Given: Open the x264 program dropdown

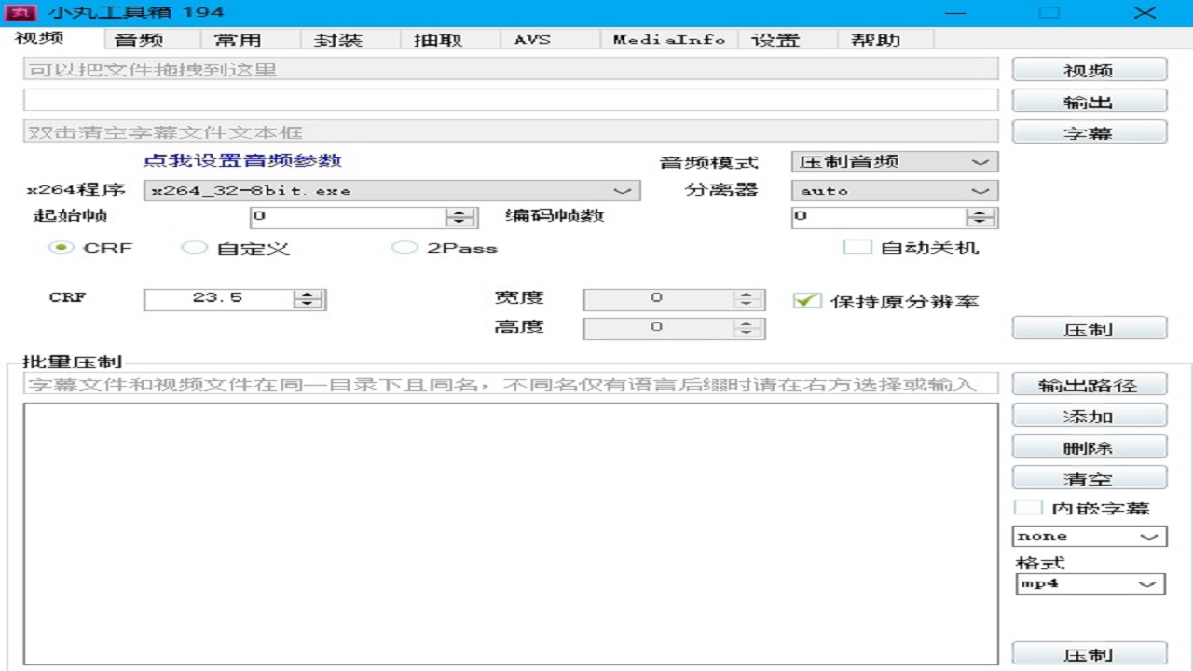Looking at the screenshot, I should 624,190.
